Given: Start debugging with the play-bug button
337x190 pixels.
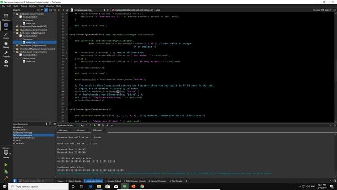Looking at the screenshot, I should pos(6,172).
